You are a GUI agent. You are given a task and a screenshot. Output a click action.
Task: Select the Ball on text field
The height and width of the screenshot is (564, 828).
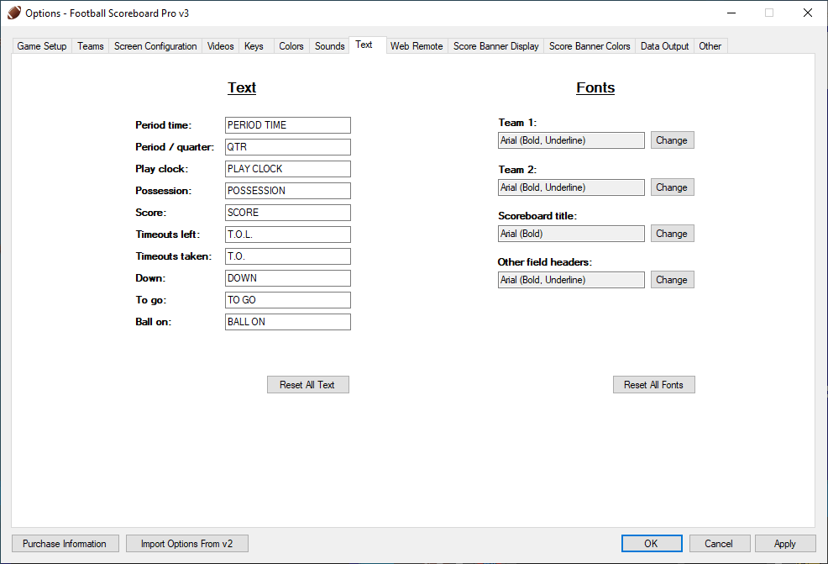287,322
